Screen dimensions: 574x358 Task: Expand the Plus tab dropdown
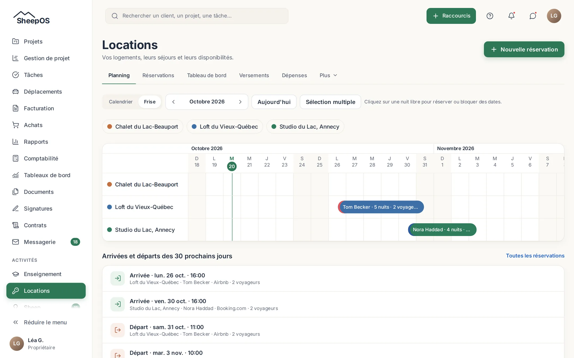(328, 75)
